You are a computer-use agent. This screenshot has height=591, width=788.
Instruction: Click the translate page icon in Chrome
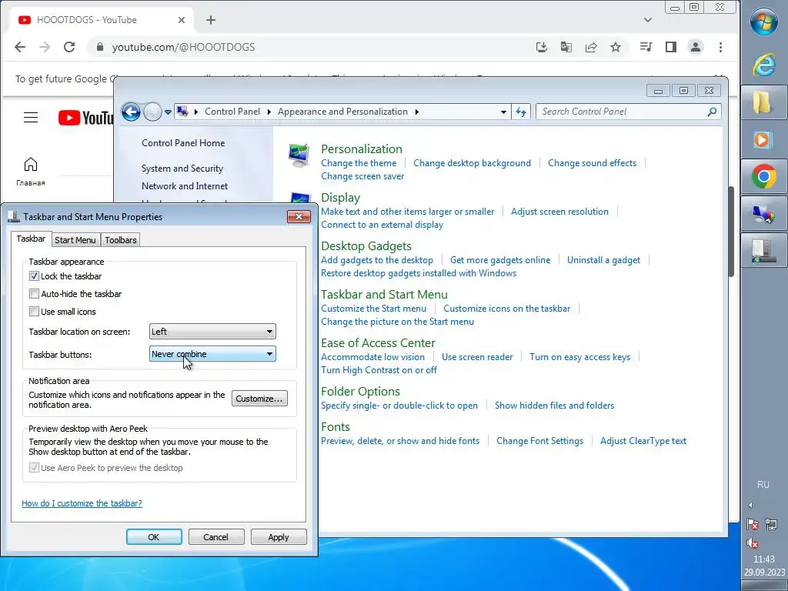pos(566,47)
